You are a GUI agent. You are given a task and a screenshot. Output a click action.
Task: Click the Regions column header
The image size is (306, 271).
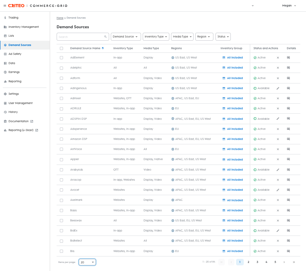(x=176, y=48)
